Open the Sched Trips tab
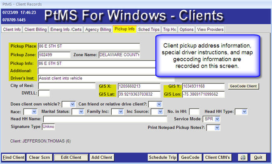The height and width of the screenshot is (164, 272). coord(149,30)
